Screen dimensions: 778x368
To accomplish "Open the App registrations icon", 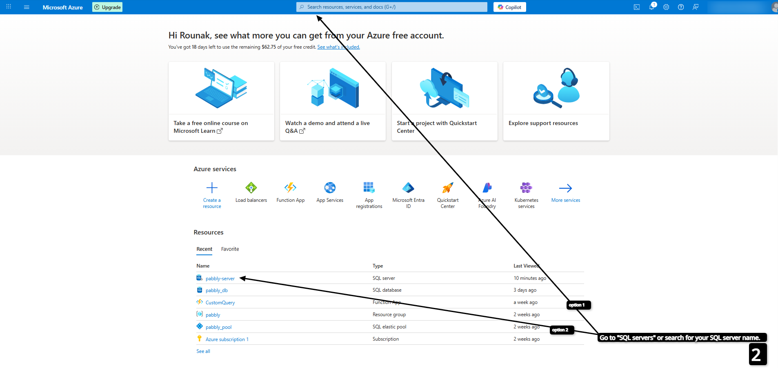I will [369, 188].
